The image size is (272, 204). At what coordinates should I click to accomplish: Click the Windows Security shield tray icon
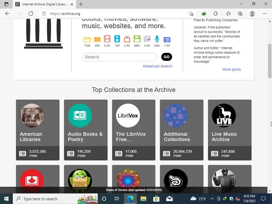(231, 199)
